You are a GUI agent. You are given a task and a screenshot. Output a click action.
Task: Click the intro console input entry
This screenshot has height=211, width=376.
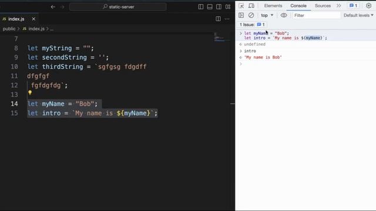(x=250, y=51)
